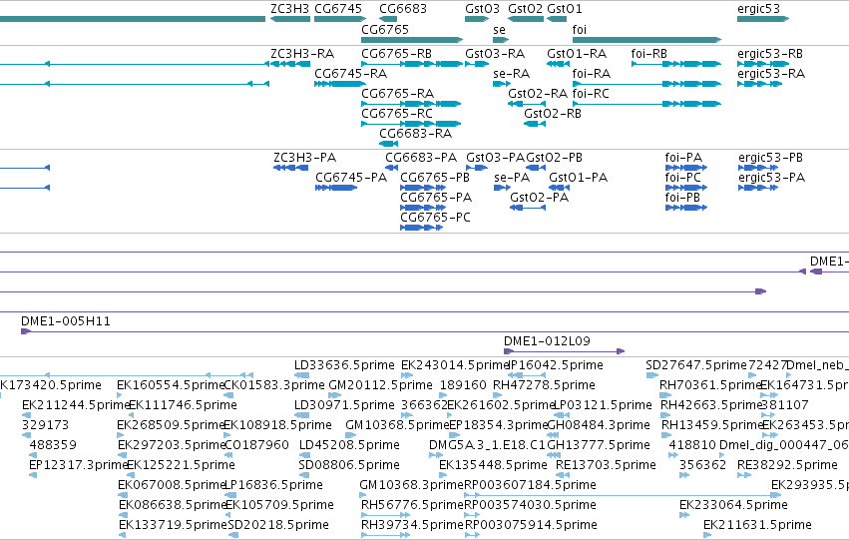Select the GstO1-PA protein label
The height and width of the screenshot is (540, 849).
pyautogui.click(x=579, y=178)
